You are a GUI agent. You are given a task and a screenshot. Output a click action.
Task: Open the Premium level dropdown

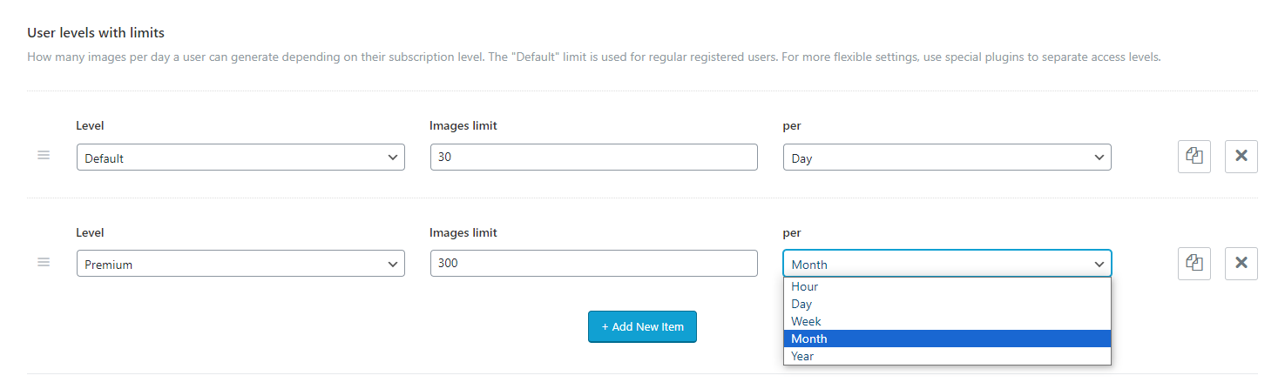pos(240,265)
